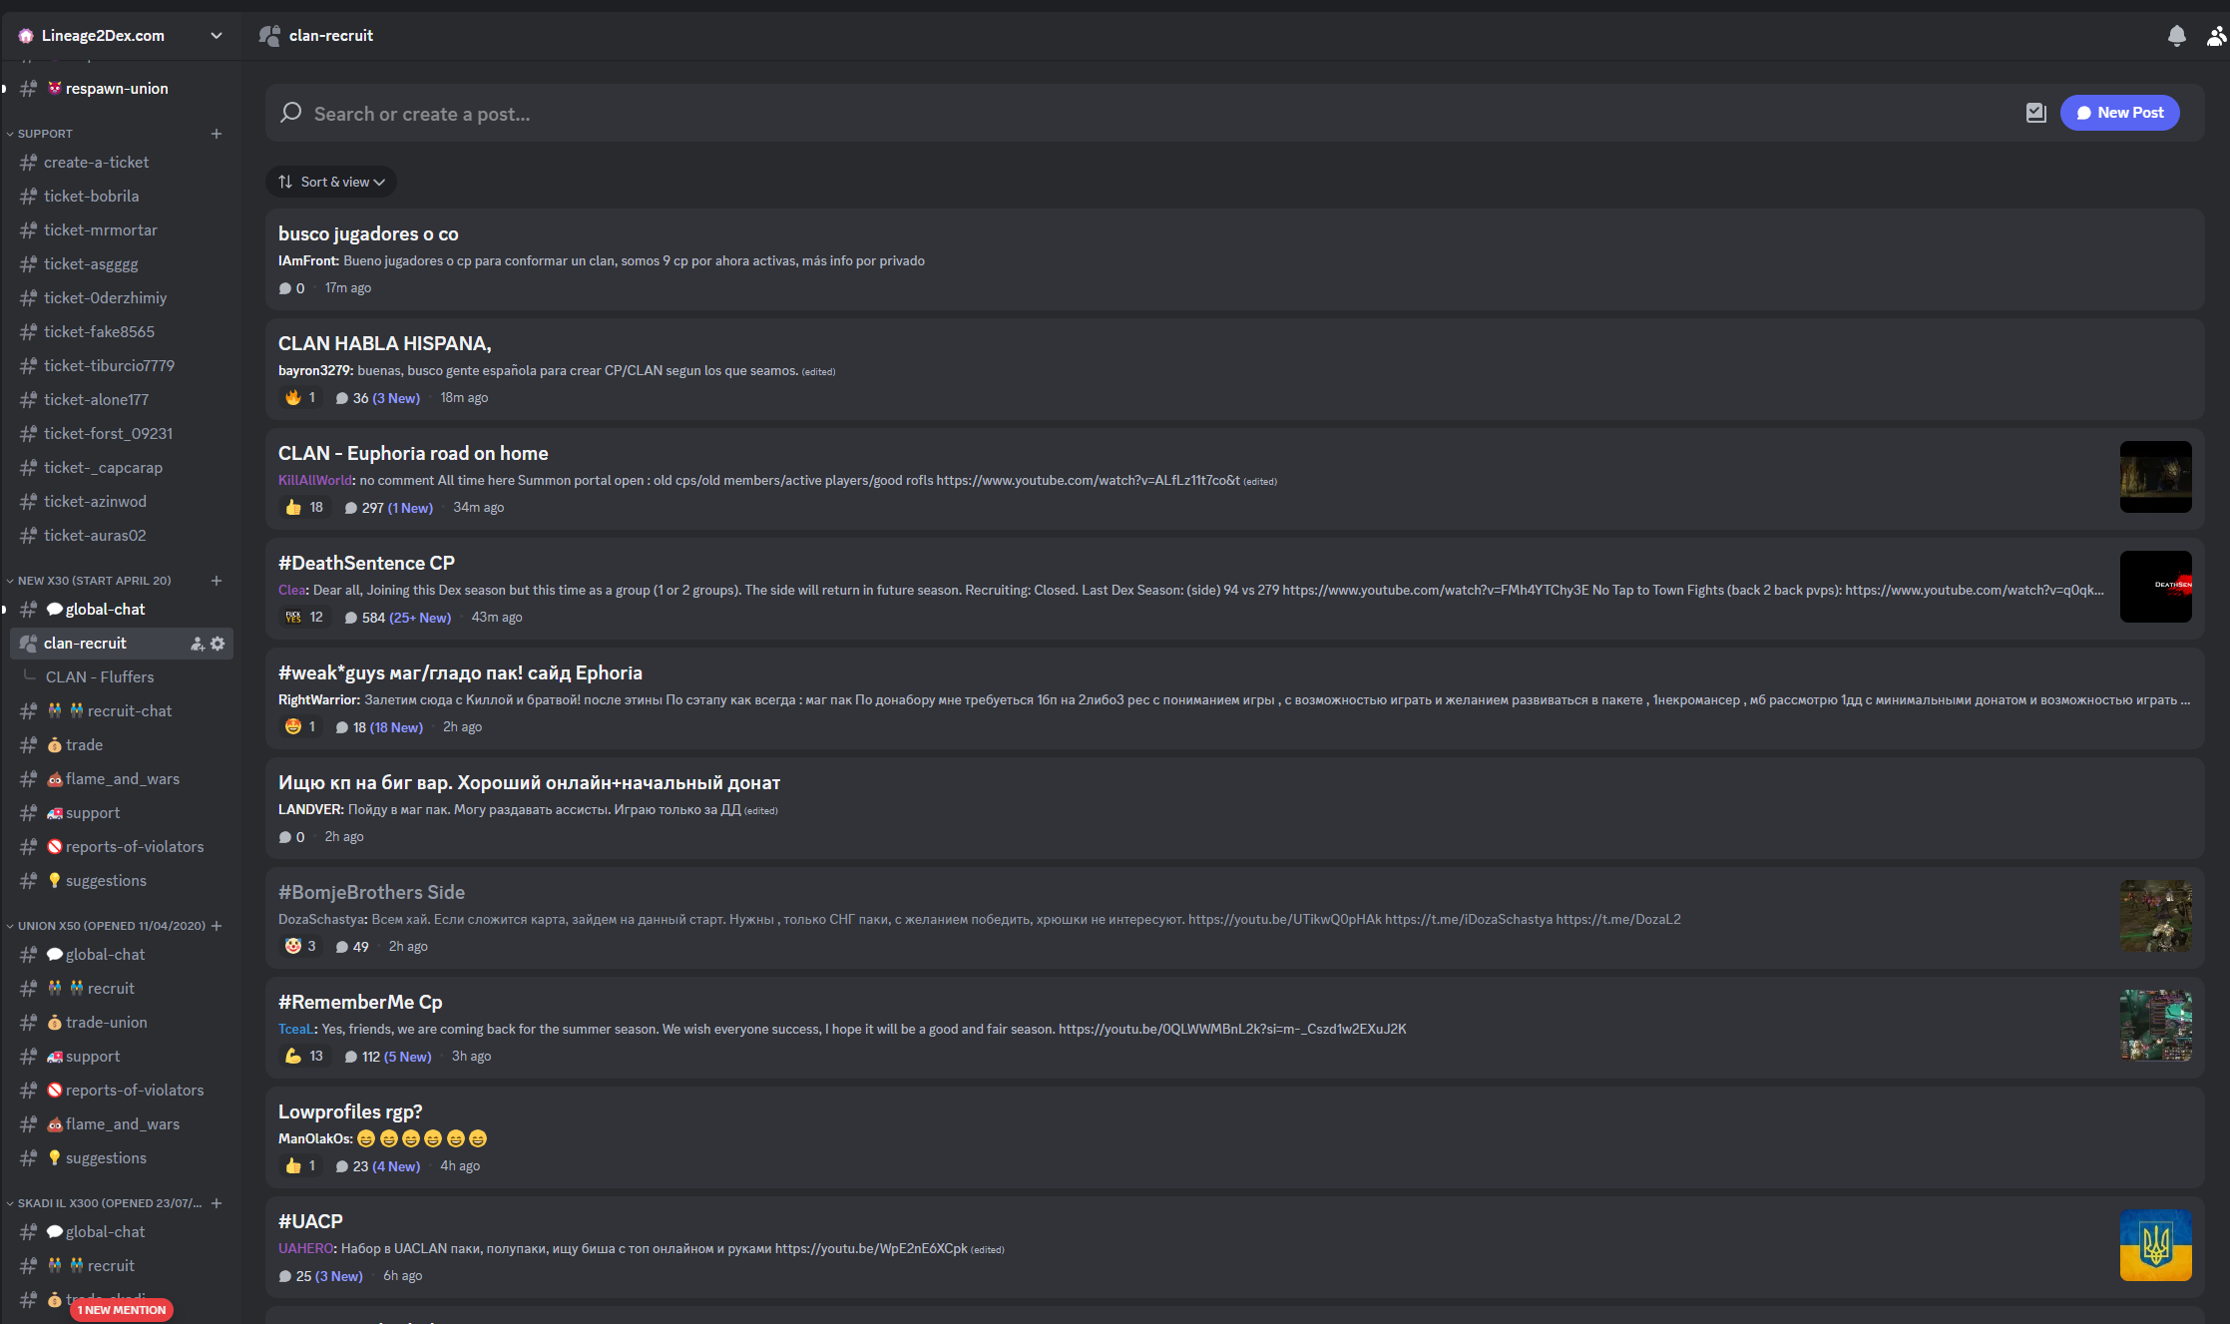Open the create-a-ticket channel
This screenshot has width=2230, height=1324.
point(96,163)
